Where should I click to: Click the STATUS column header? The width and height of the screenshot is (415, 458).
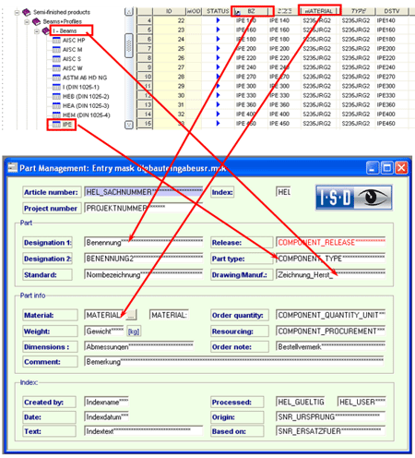tap(218, 11)
